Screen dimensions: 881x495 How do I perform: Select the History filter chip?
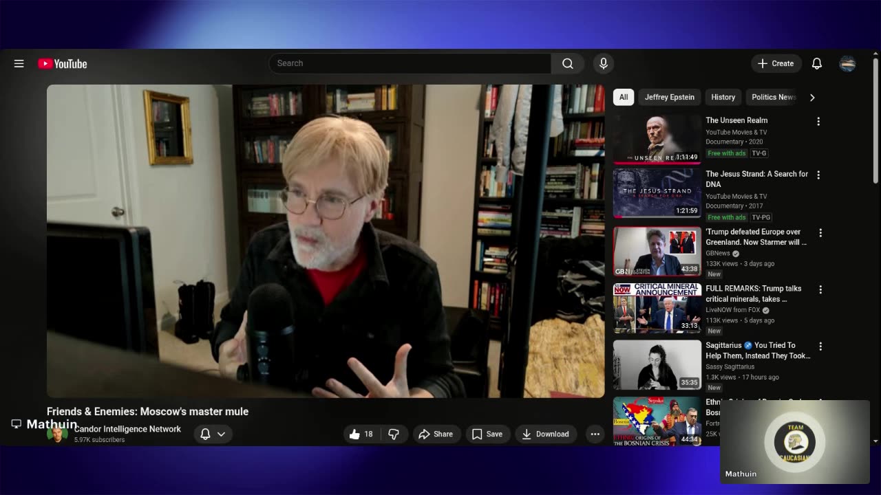point(723,97)
